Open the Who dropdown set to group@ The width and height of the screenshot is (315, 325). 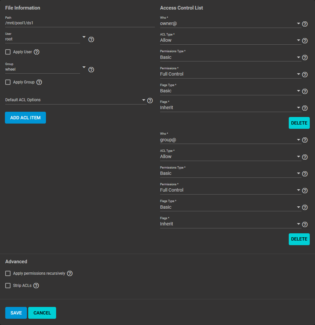click(x=230, y=140)
